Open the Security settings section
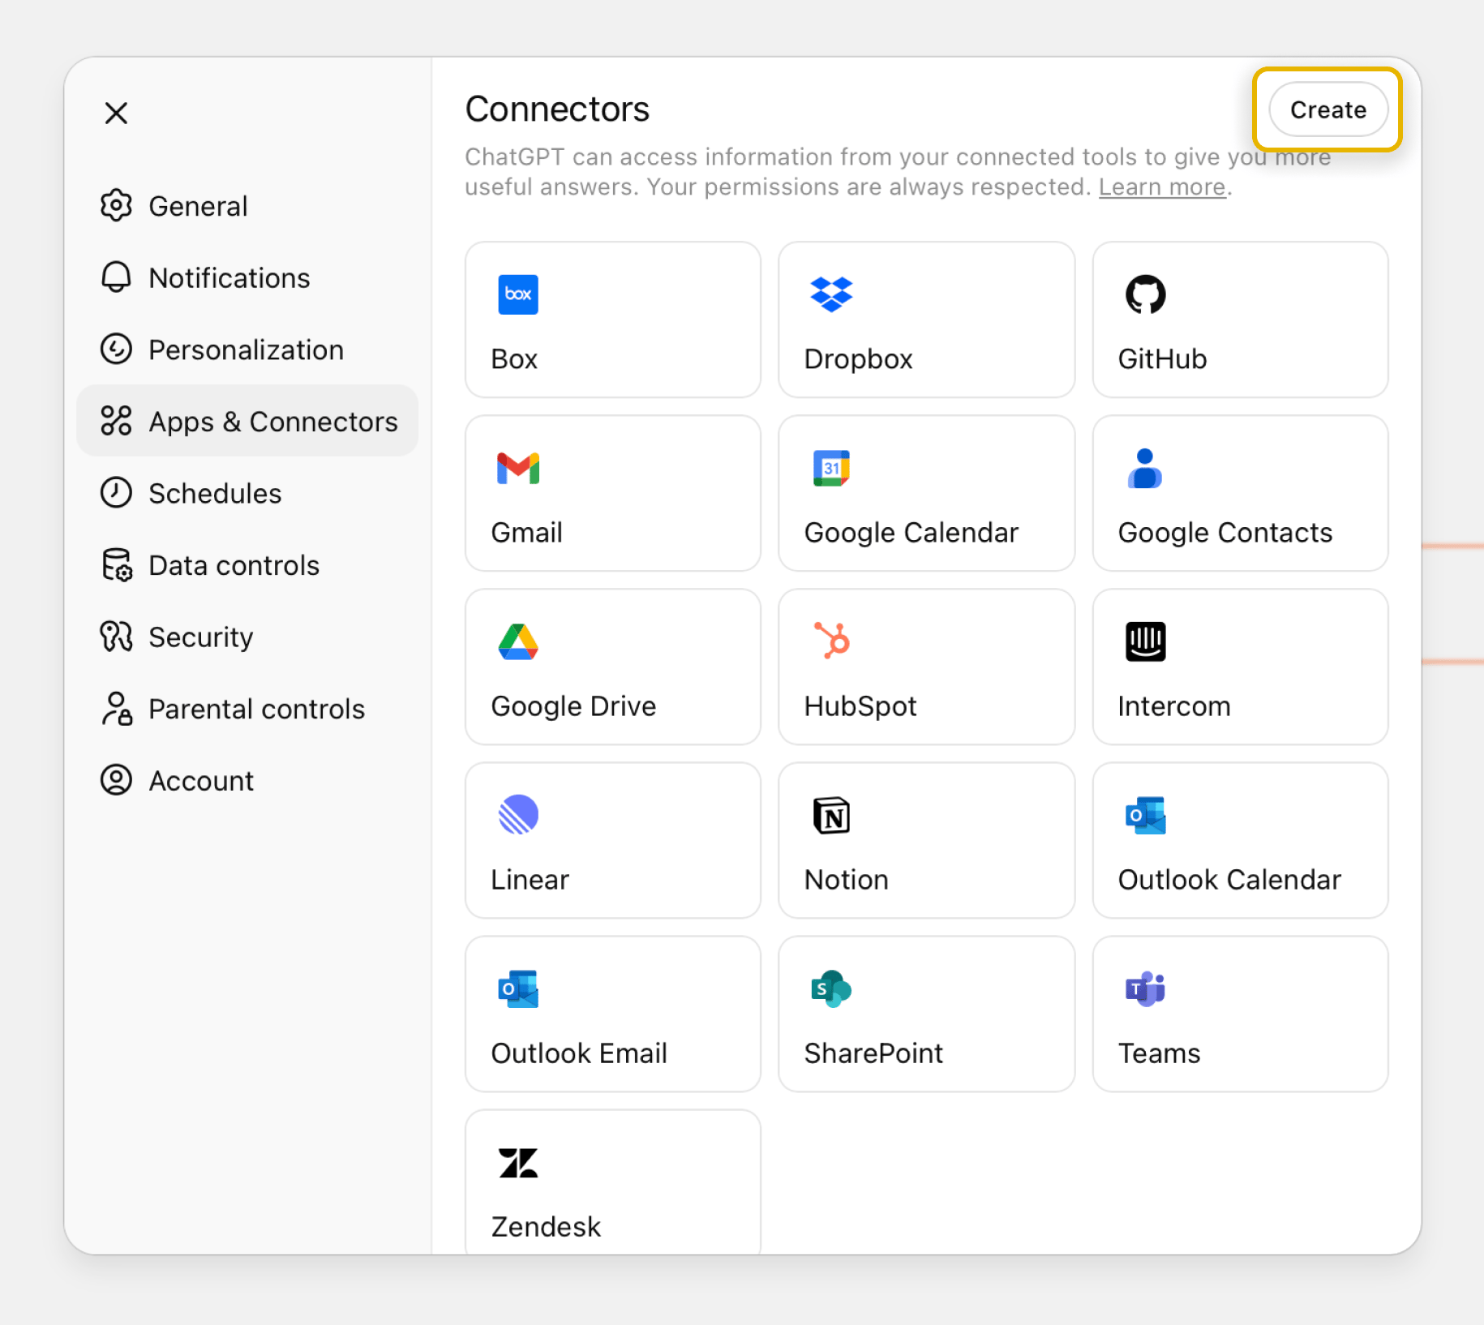Viewport: 1484px width, 1325px height. point(200,637)
